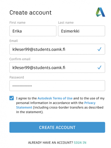111x148 pixels.
Task: Click the Last name label
Action: click(66, 22)
